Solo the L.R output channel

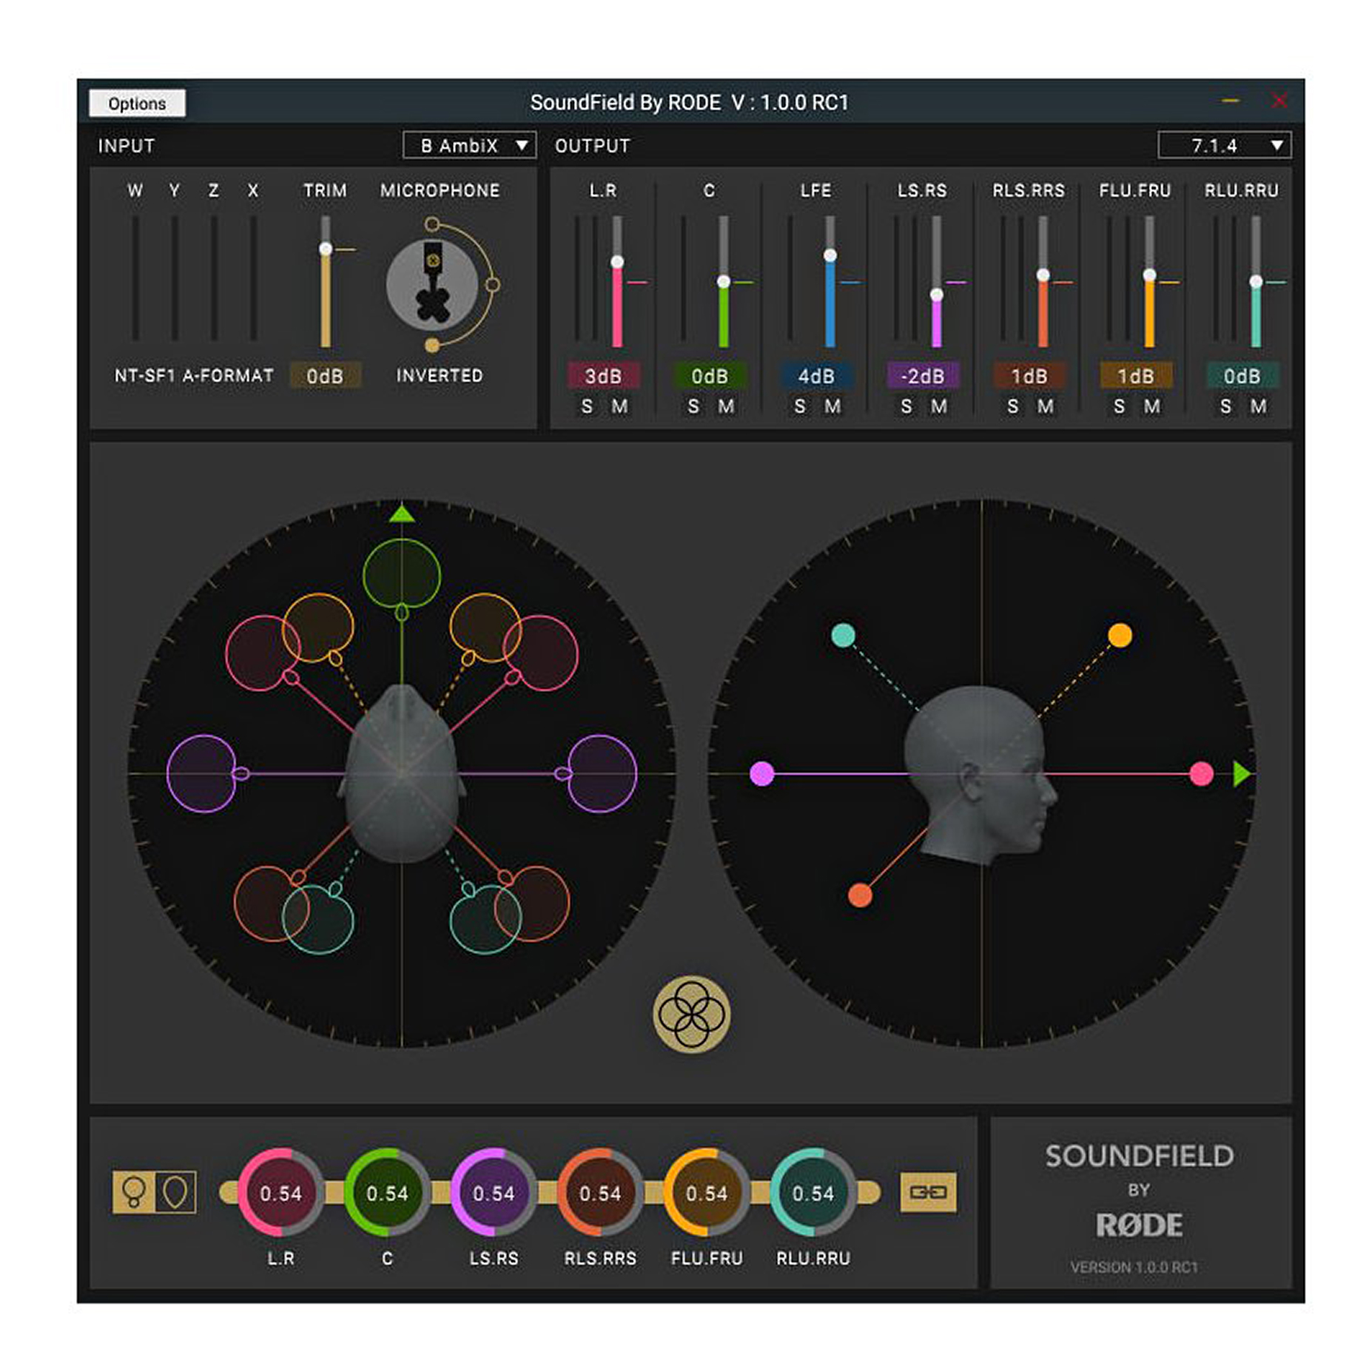click(587, 406)
